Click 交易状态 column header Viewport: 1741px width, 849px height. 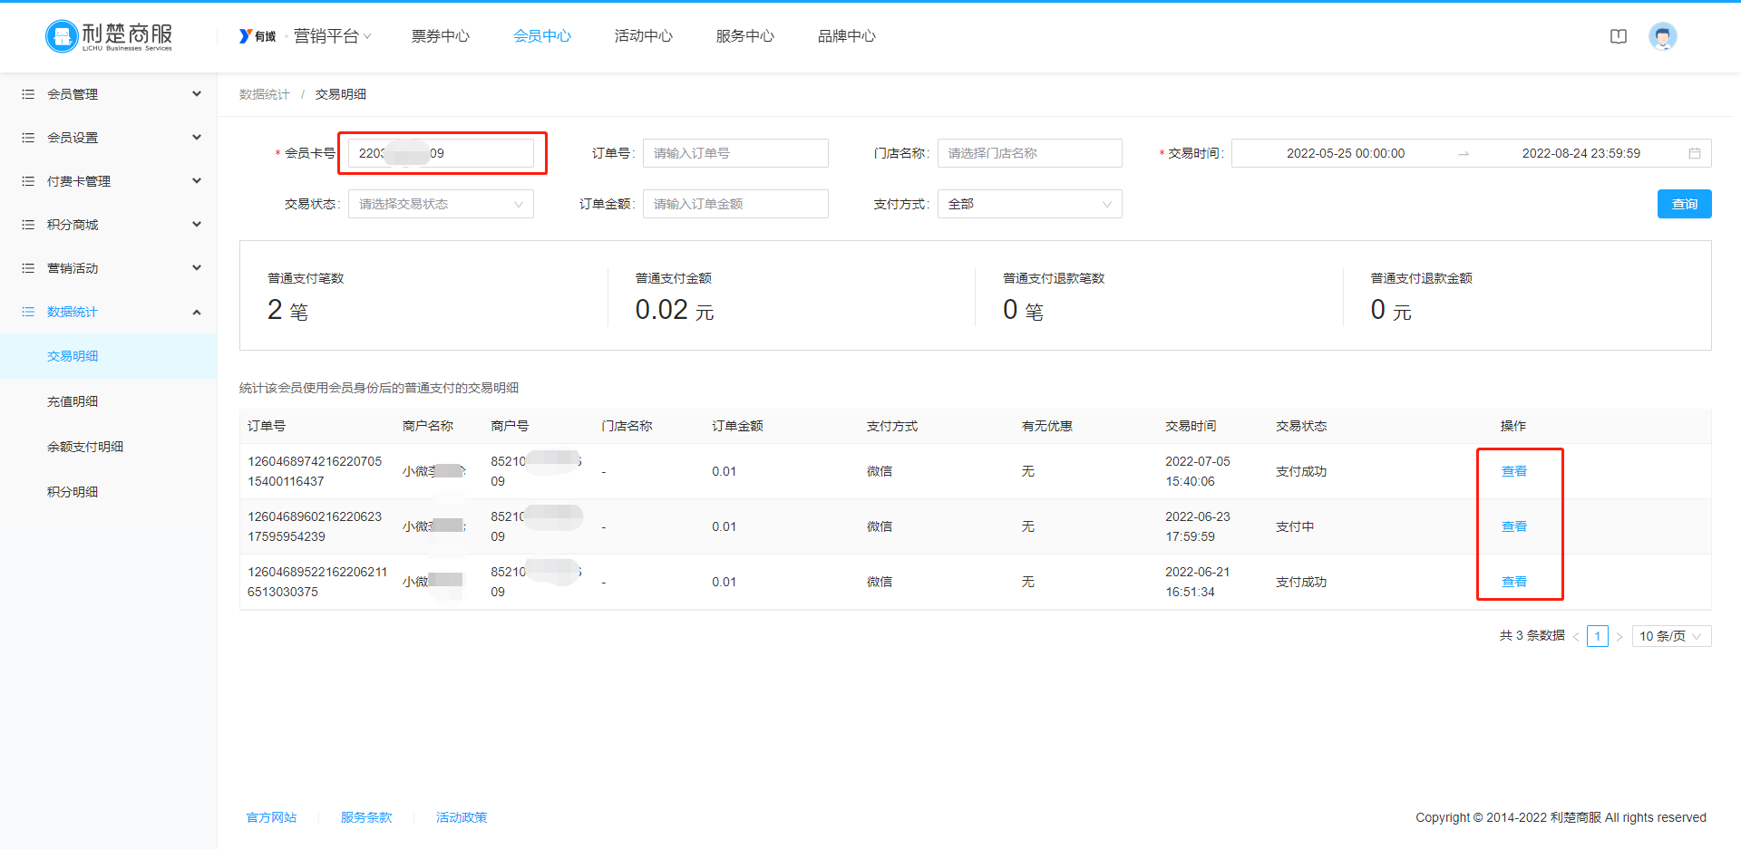tap(1301, 426)
